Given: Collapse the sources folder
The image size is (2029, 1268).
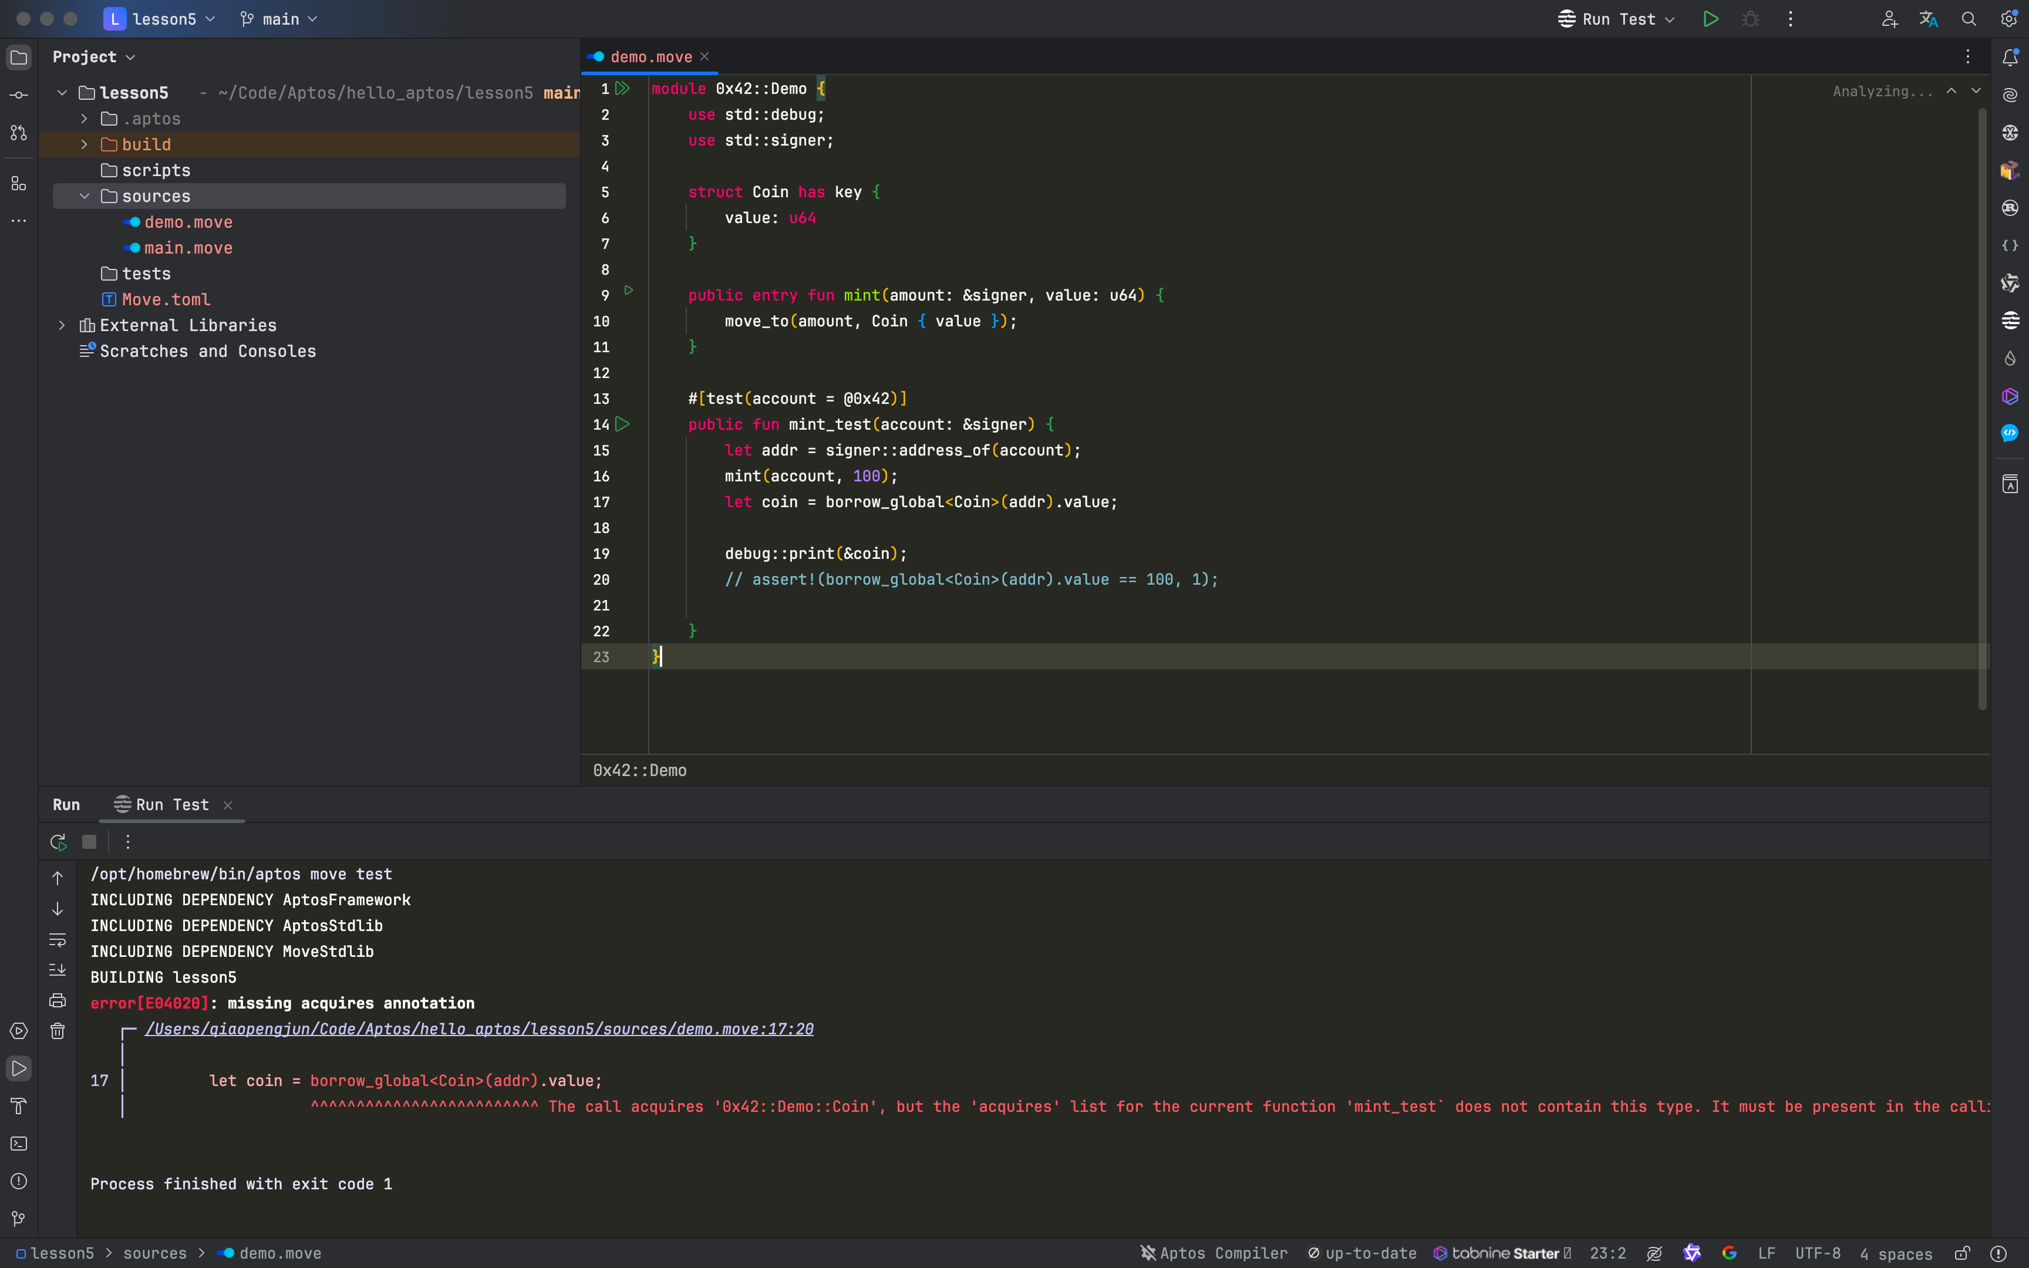Looking at the screenshot, I should [x=84, y=196].
